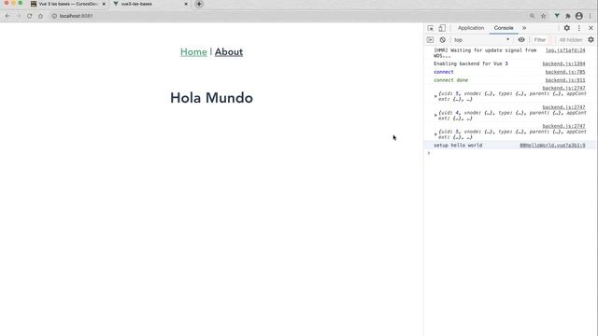Toggle live expression eye icon
This screenshot has width=598, height=336.
[521, 39]
